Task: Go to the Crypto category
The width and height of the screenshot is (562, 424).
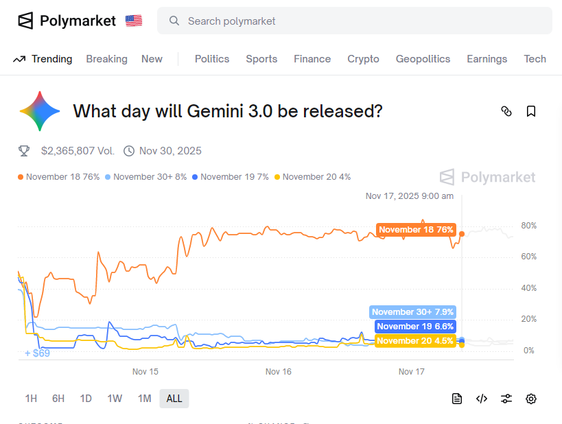Action: (x=363, y=59)
